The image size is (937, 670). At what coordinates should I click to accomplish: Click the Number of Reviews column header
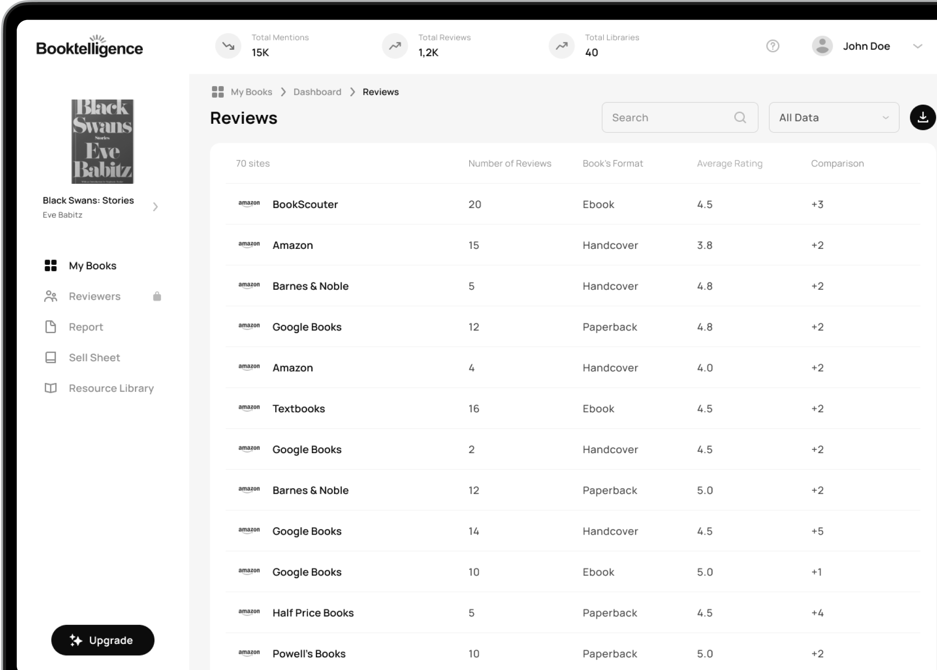(x=510, y=163)
